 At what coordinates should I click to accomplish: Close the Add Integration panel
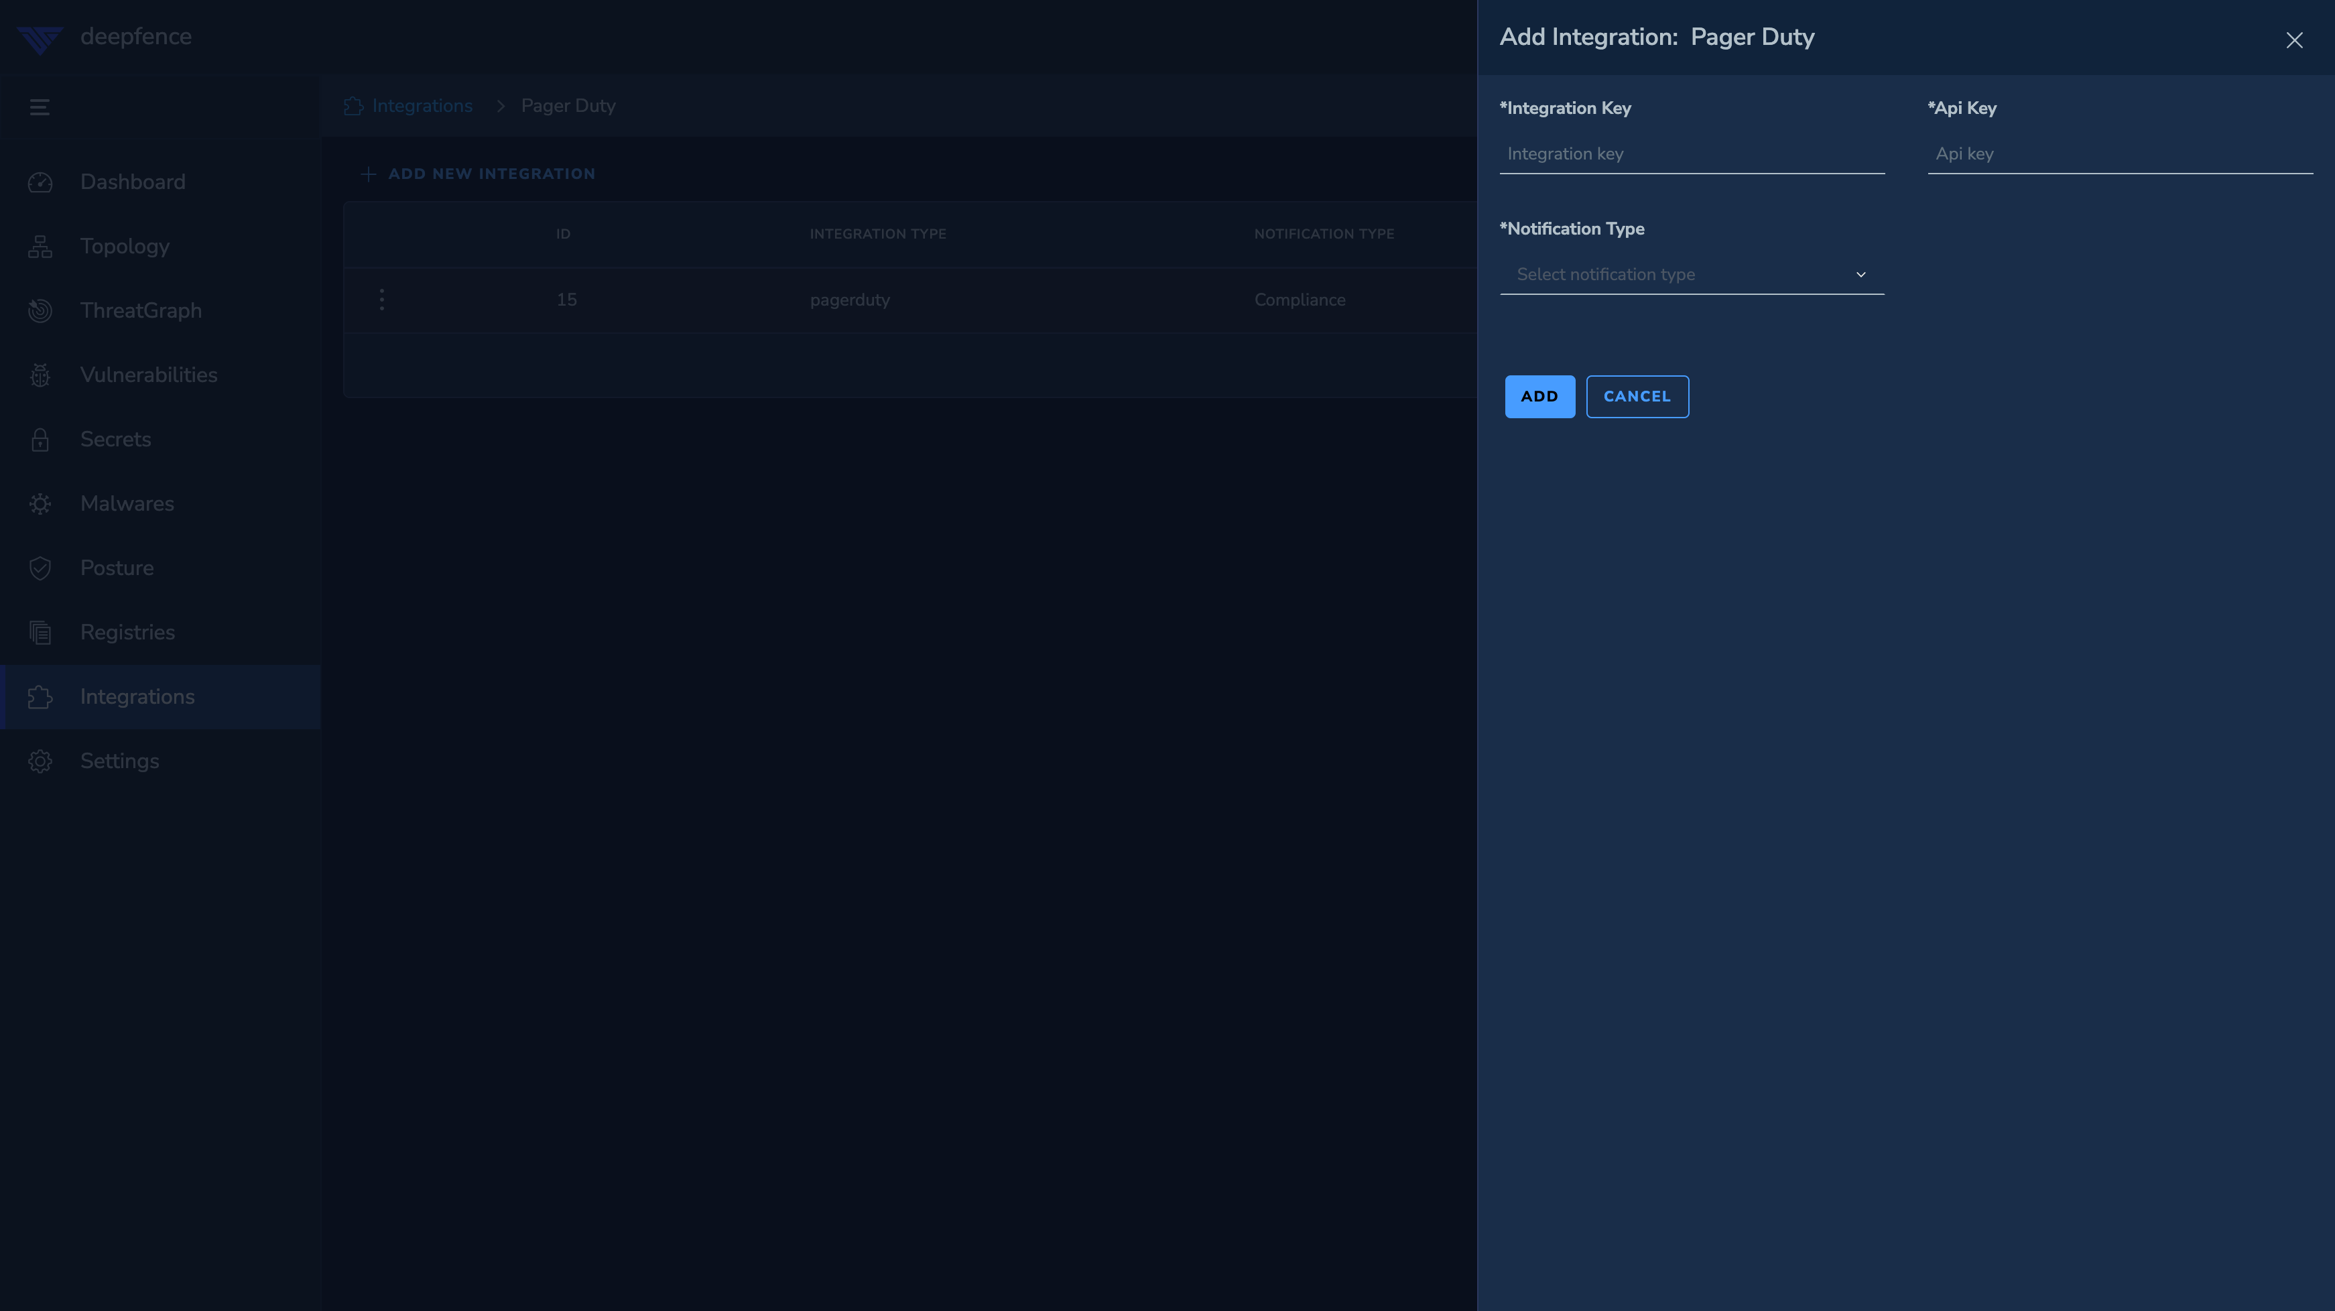(2294, 40)
